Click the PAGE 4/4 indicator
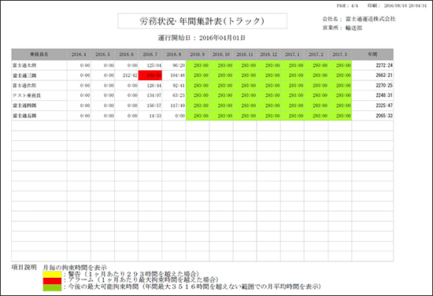The image size is (433, 296). coord(347,6)
